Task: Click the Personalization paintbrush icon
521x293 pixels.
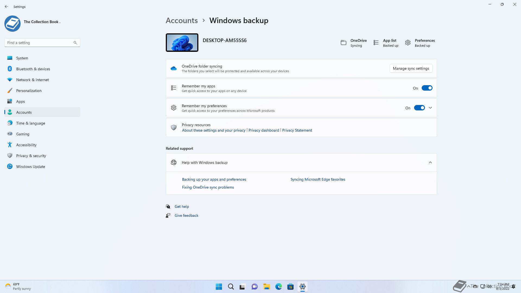Action: pyautogui.click(x=10, y=90)
